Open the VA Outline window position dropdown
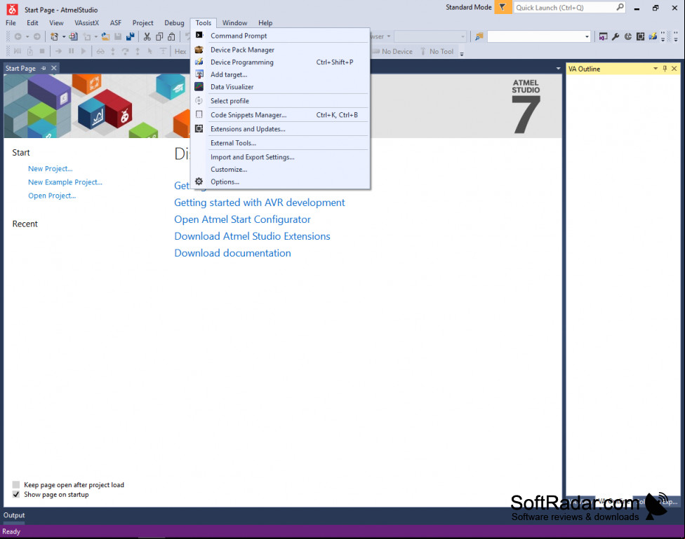The height and width of the screenshot is (539, 685). [x=656, y=69]
